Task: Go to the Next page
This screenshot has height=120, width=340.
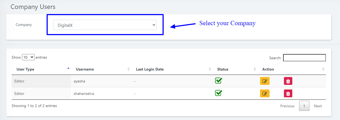Action: tap(318, 106)
